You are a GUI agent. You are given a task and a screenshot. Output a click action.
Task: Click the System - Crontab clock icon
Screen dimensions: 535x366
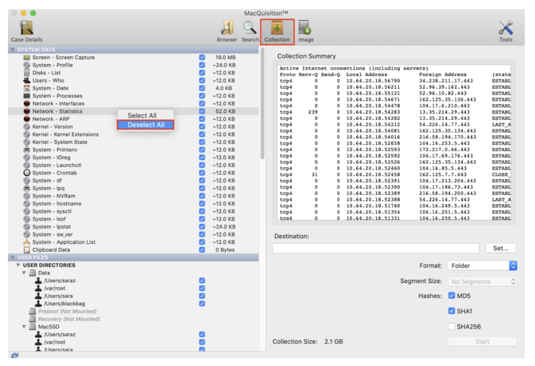27,173
